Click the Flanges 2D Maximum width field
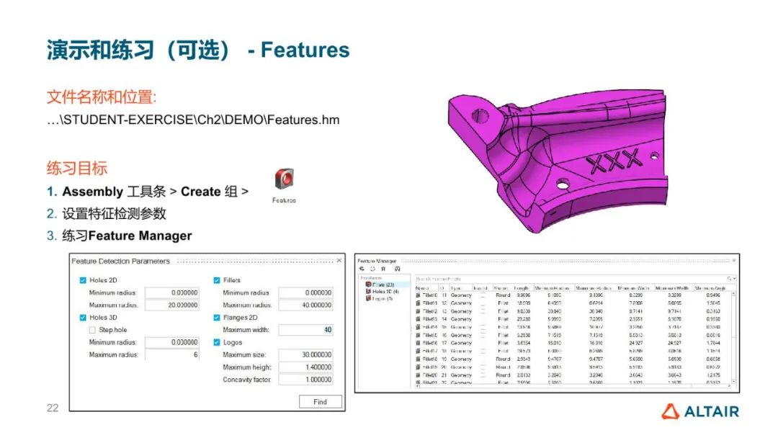 pos(305,330)
